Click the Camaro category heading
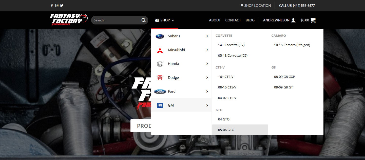 point(279,36)
